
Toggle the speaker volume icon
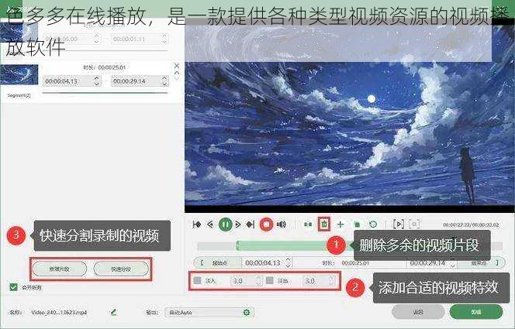pos(282,224)
